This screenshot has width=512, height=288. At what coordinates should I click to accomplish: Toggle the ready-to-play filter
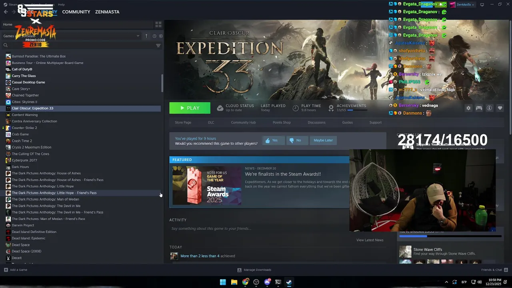point(161,36)
